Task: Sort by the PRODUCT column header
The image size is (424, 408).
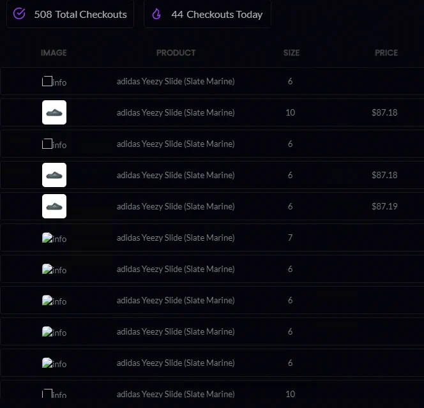Action: 176,53
